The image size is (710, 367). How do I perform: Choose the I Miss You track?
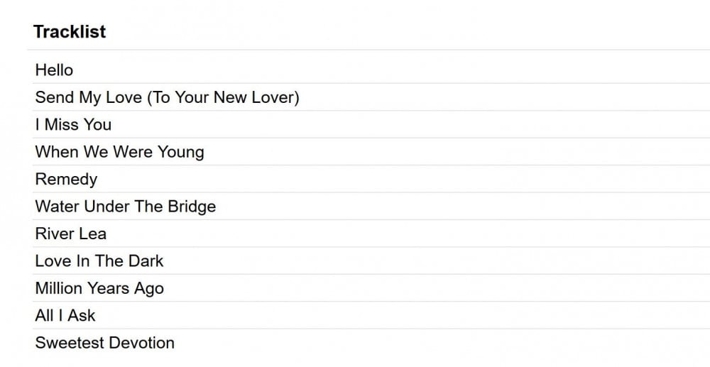click(x=73, y=125)
